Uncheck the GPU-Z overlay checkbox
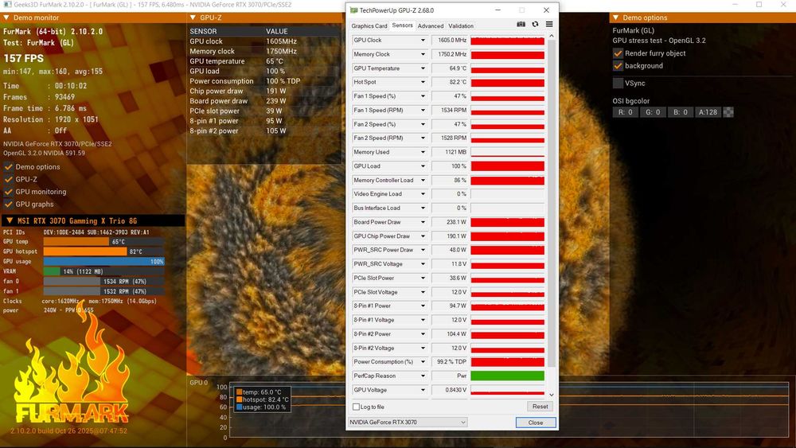 point(8,179)
